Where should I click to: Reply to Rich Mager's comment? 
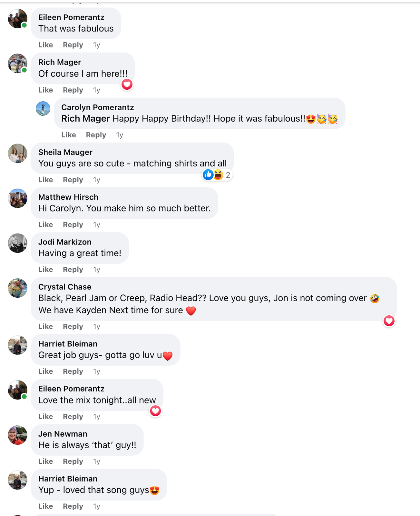pos(73,90)
